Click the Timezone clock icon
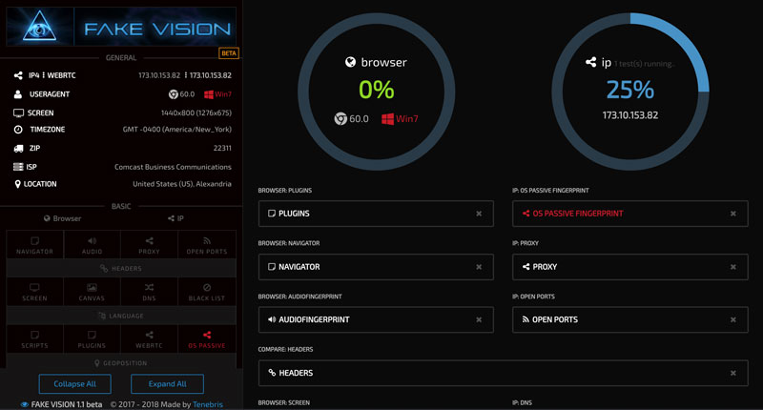The image size is (763, 410). click(x=18, y=130)
